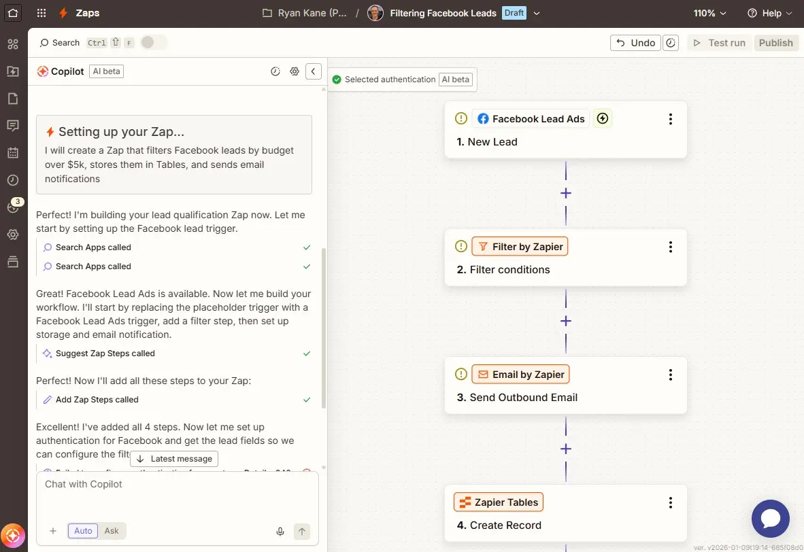
Task: Open the Zap history clock icon
Action: pyautogui.click(x=13, y=180)
